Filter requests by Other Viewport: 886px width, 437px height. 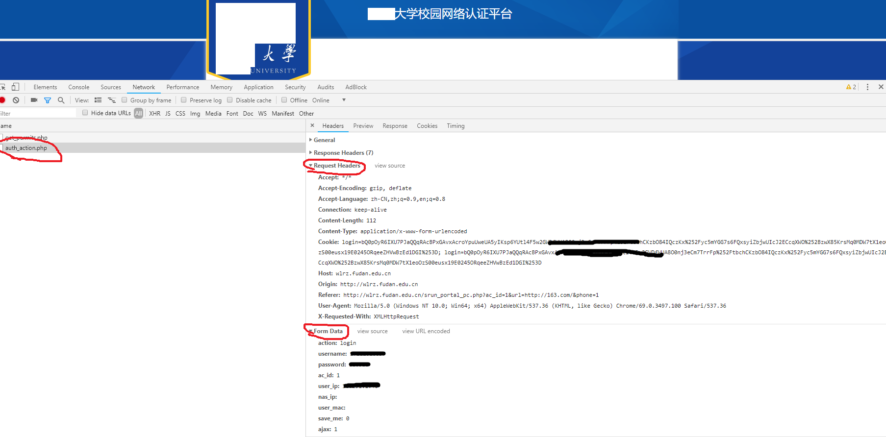tap(306, 113)
